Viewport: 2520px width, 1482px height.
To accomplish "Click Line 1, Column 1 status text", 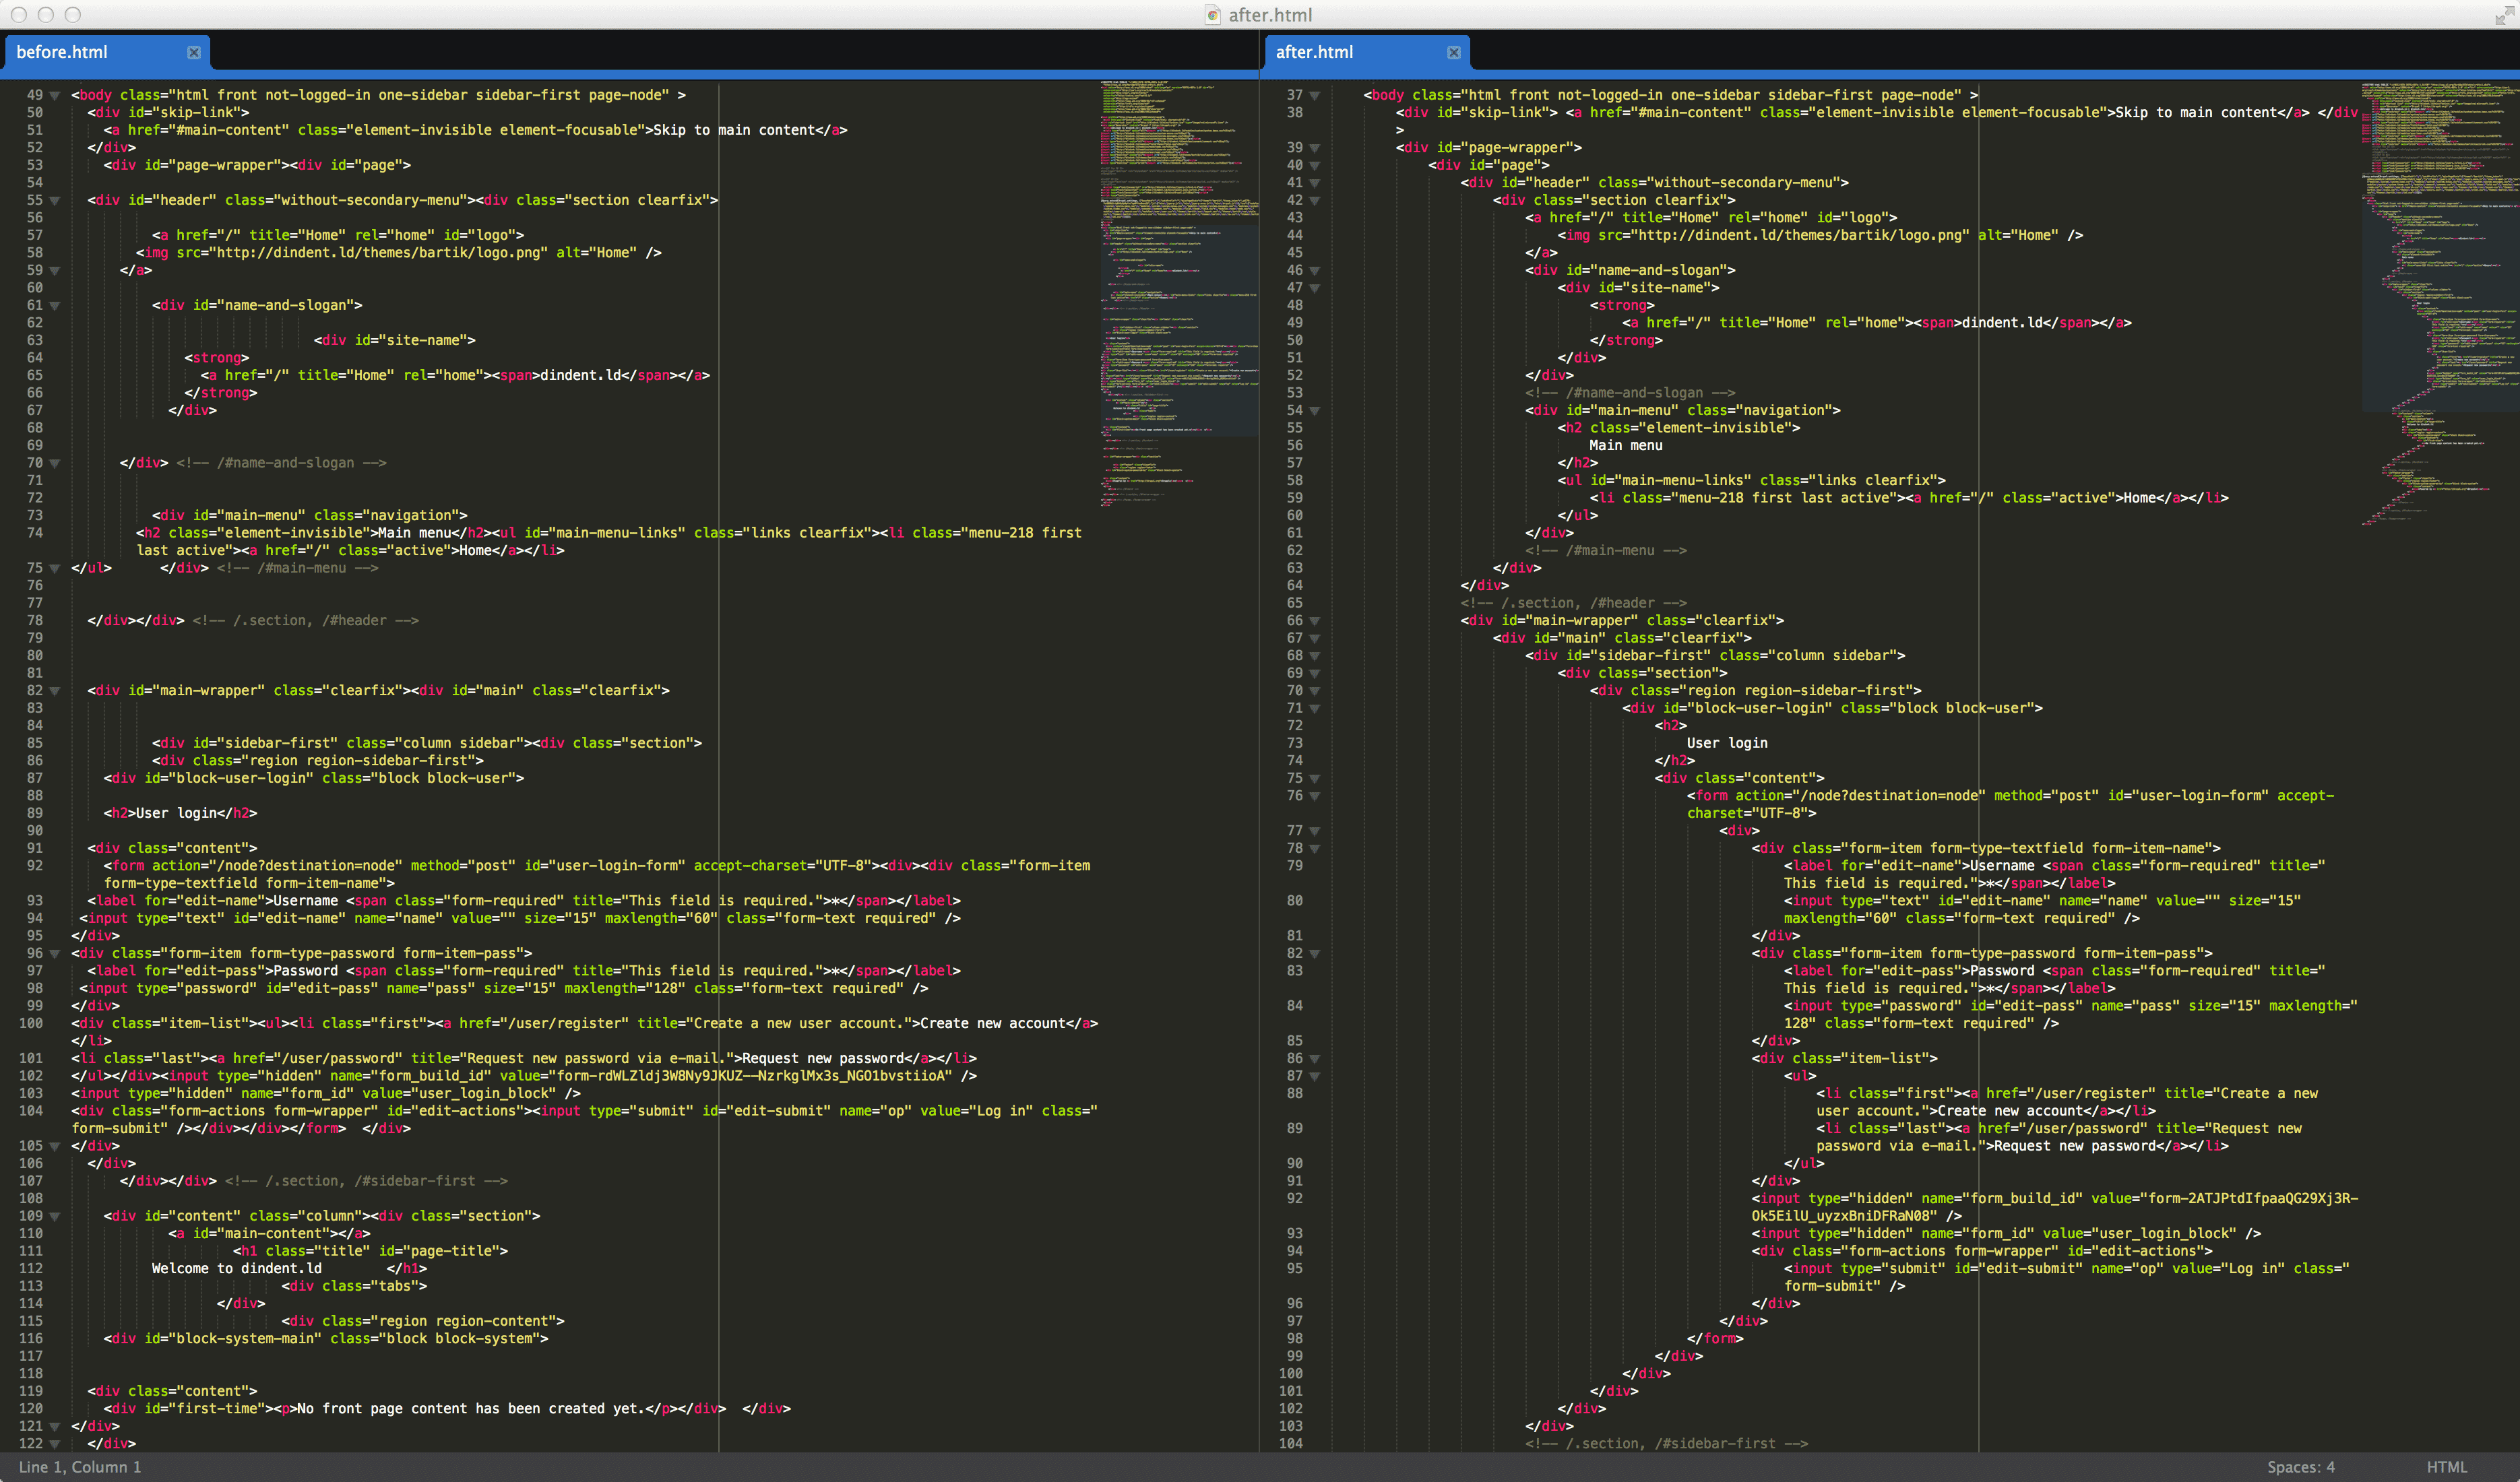I will pyautogui.click(x=80, y=1467).
